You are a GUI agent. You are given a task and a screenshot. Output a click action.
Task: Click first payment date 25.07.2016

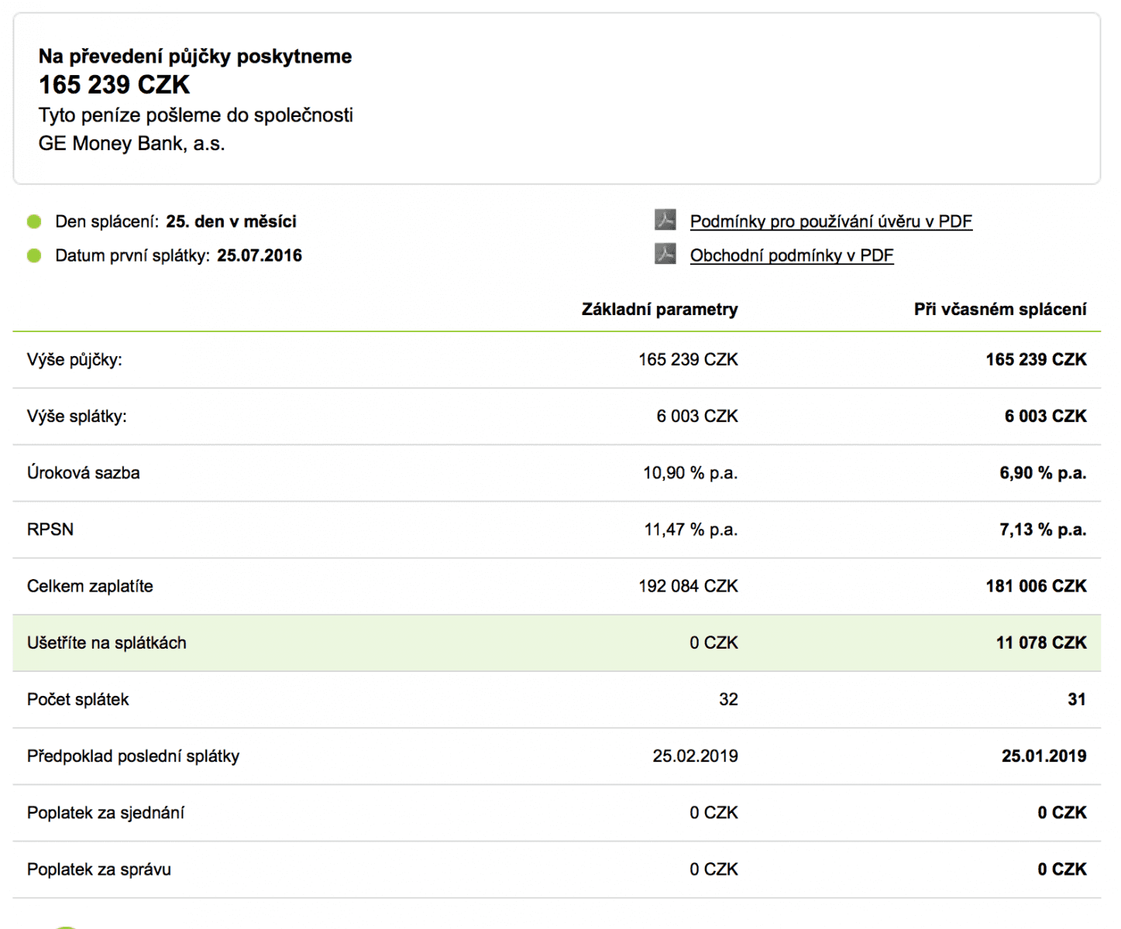coord(260,255)
